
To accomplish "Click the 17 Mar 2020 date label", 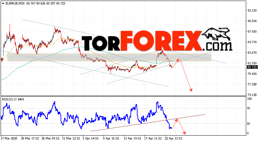I will coord(9,138).
